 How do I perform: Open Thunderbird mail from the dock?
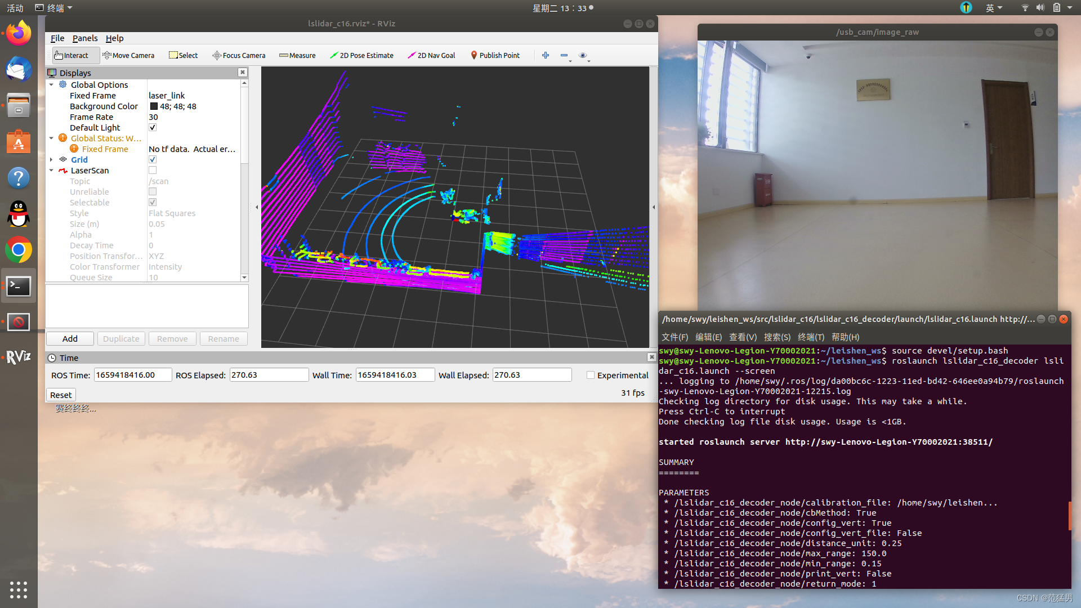pos(19,69)
